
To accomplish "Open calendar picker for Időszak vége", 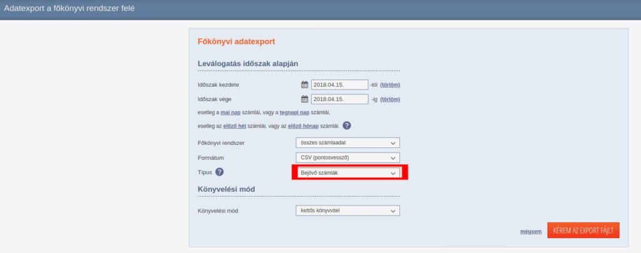I will (x=305, y=99).
